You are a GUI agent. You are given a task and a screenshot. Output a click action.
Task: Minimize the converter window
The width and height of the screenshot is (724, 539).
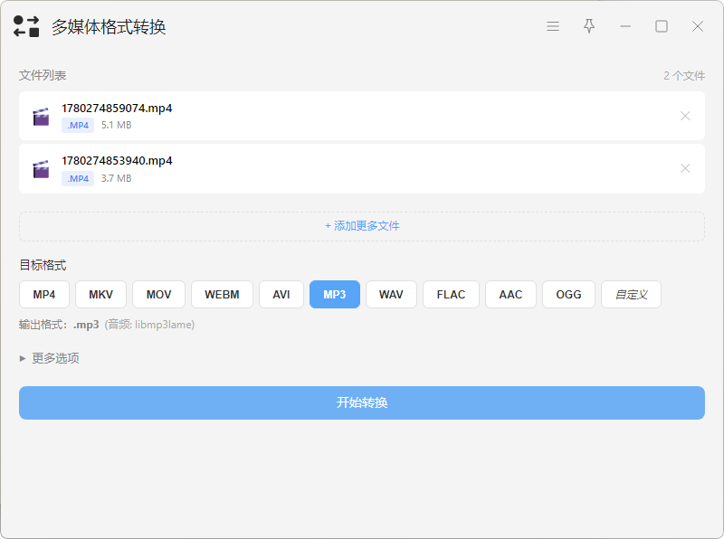tap(625, 26)
